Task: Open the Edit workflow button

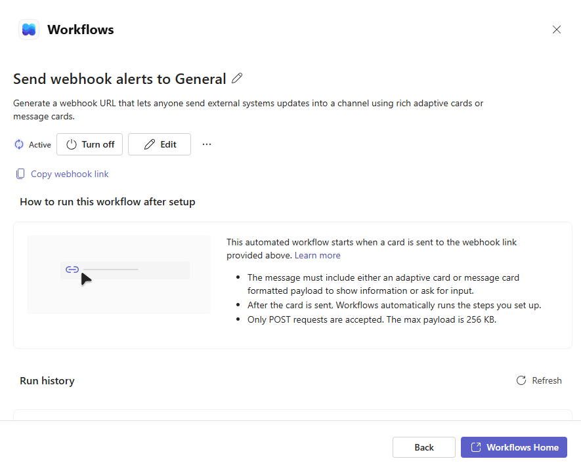Action: coord(160,144)
